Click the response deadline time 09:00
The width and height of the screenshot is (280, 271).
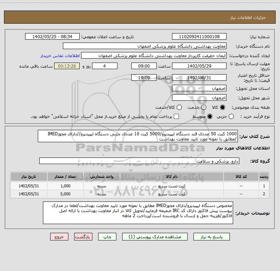144,66
